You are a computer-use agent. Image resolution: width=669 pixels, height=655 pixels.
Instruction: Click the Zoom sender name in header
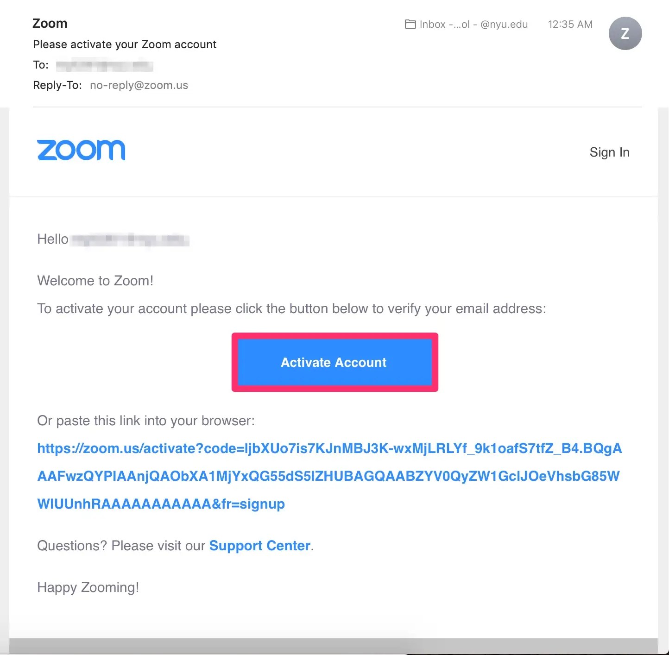tap(50, 24)
